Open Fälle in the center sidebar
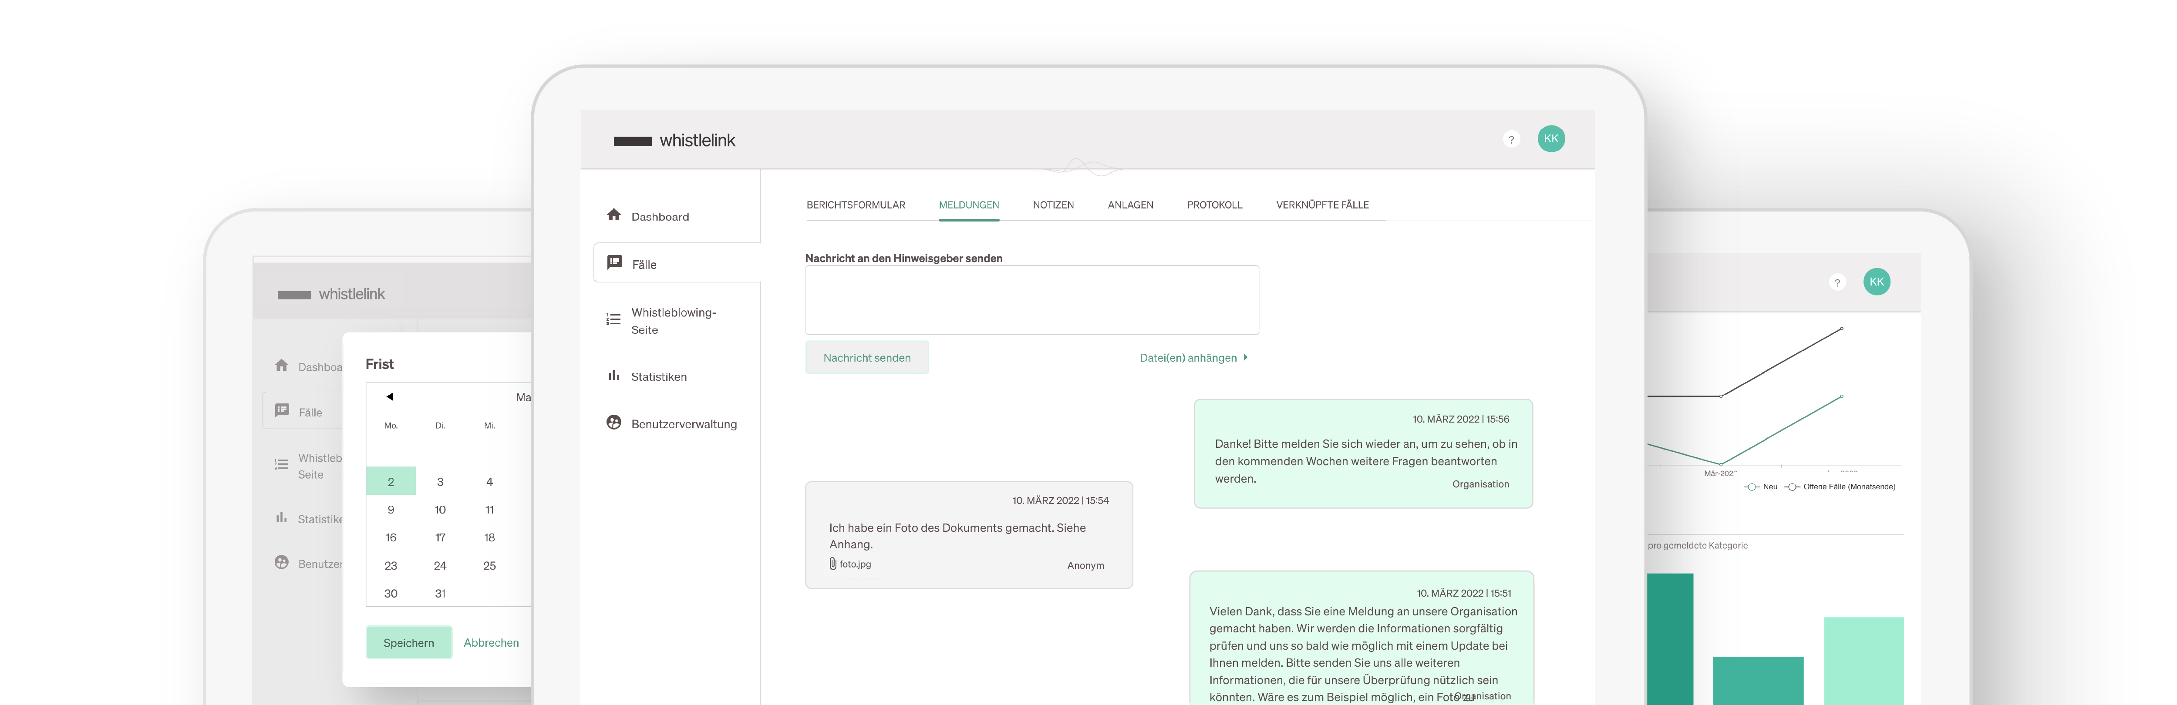Screen dimensions: 2177x705 tap(676, 263)
